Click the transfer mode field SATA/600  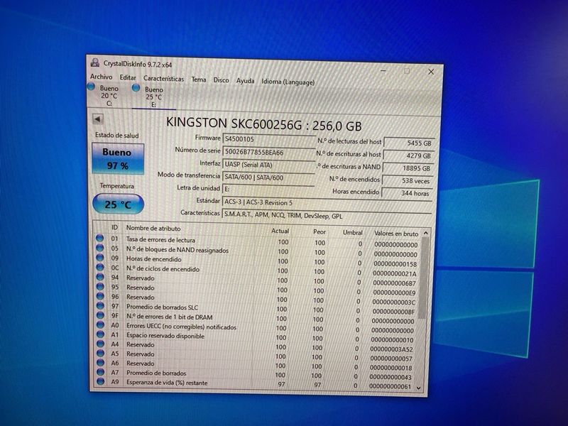[268, 177]
